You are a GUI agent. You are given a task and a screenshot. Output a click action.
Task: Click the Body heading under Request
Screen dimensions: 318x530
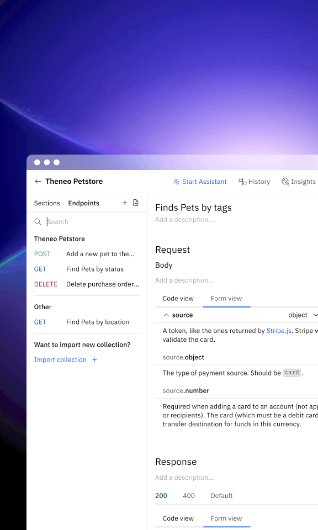click(164, 266)
